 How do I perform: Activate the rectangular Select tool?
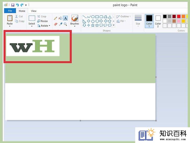32,18
